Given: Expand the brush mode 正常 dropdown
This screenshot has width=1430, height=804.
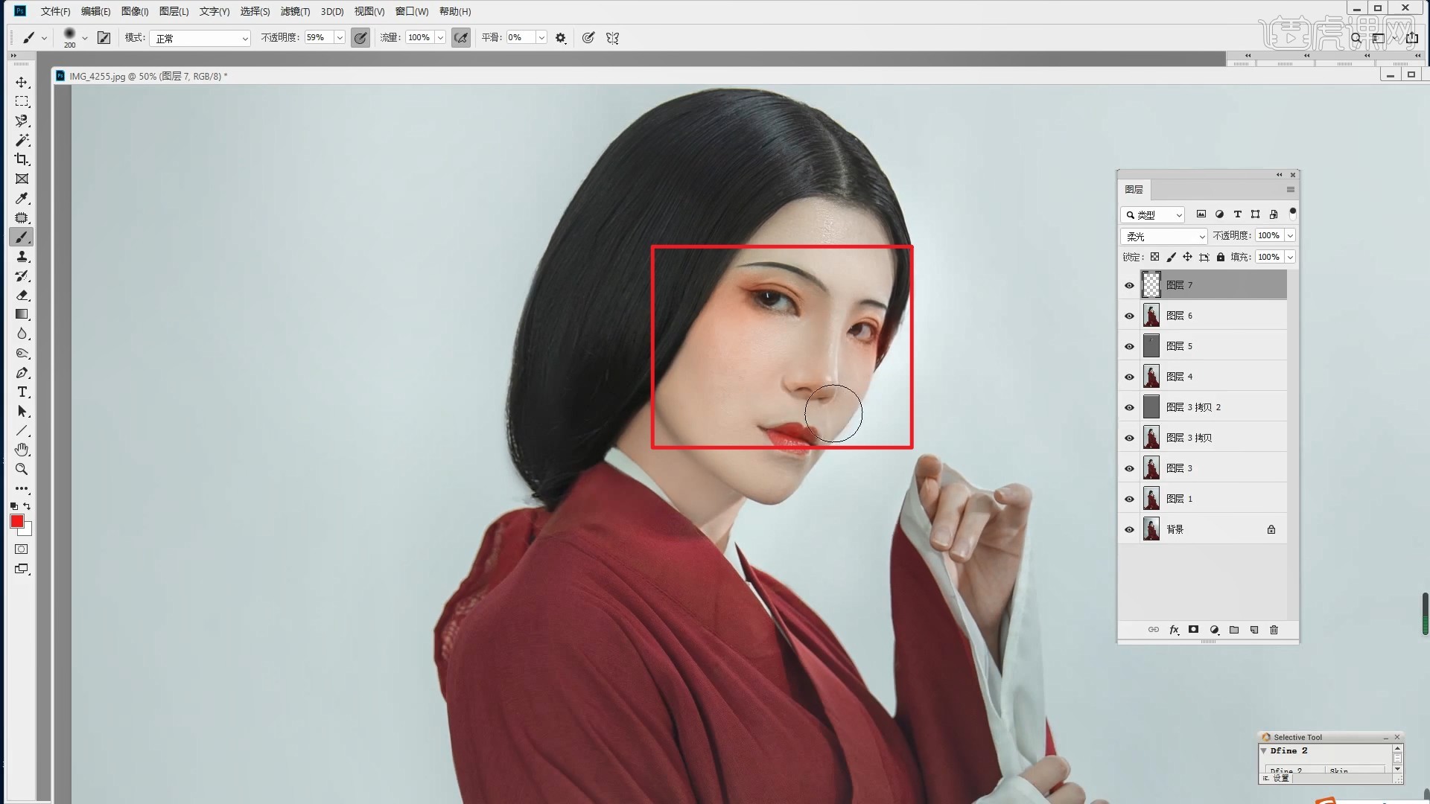Looking at the screenshot, I should (x=200, y=38).
